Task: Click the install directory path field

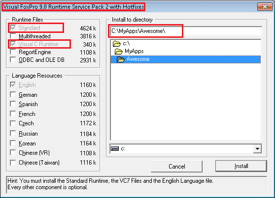Action: coord(186,31)
